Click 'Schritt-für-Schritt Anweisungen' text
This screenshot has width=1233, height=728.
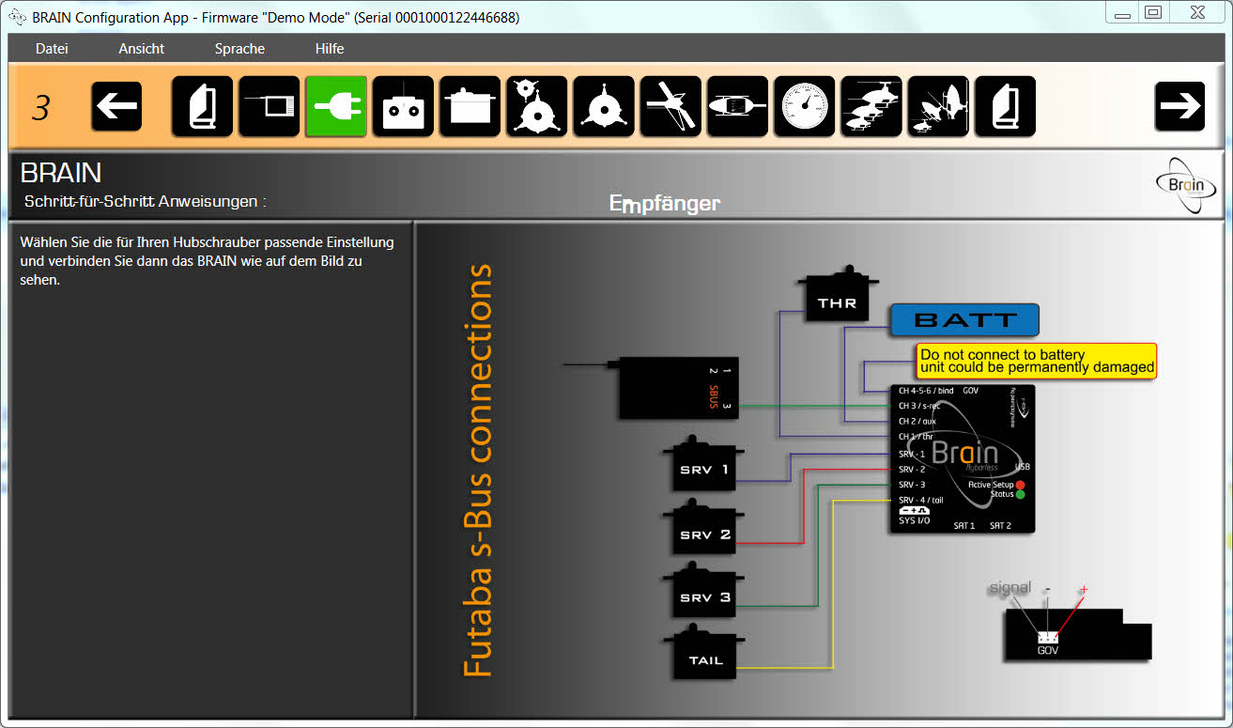click(x=146, y=201)
